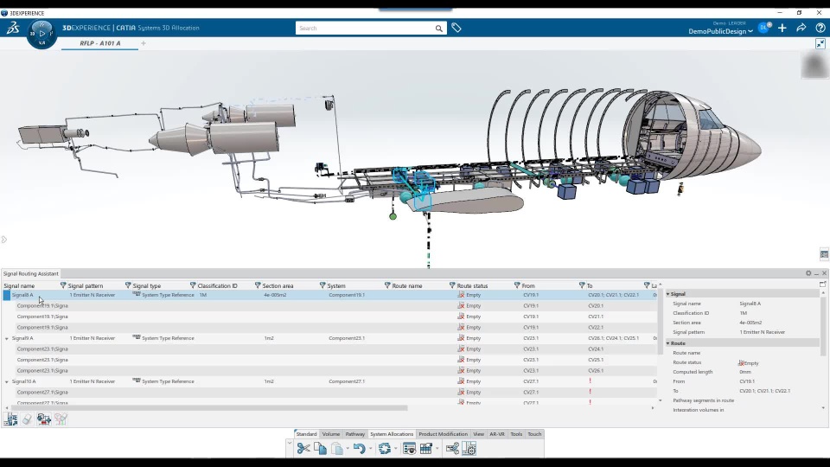Expand the action bar chevron
Image resolution: width=830 pixels, height=467 pixels.
[x=290, y=443]
